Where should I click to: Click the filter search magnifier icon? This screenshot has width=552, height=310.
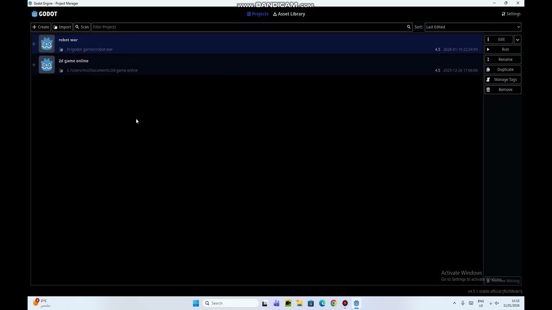[409, 27]
